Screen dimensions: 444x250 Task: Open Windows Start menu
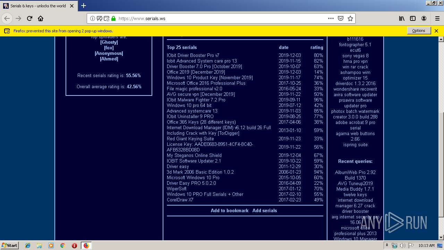(x=9, y=245)
